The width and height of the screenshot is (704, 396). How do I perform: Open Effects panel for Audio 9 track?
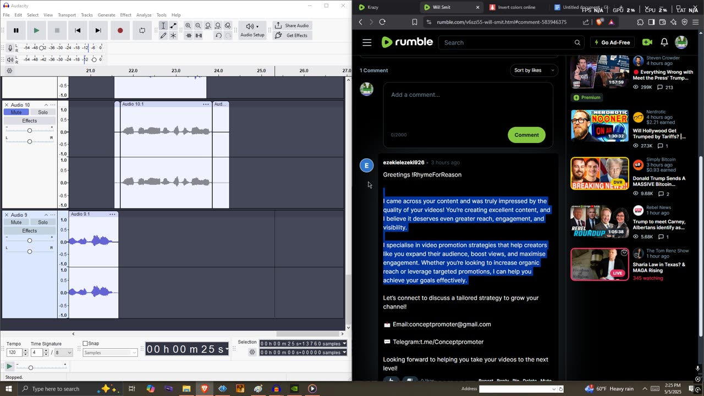(x=30, y=230)
